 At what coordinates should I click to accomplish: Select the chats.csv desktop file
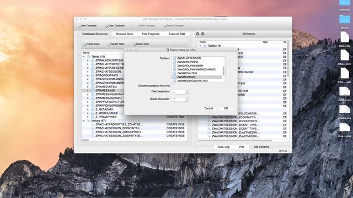coord(345,91)
